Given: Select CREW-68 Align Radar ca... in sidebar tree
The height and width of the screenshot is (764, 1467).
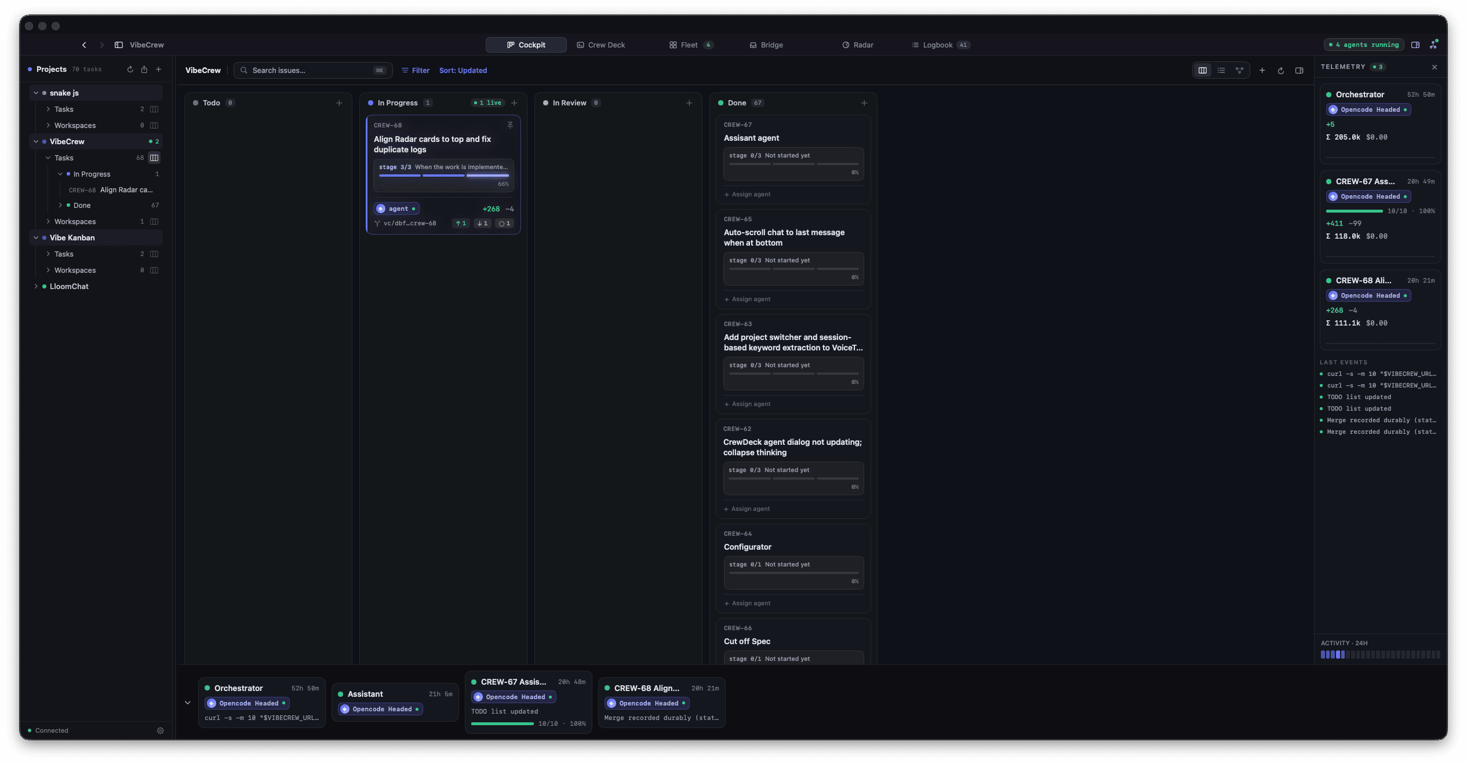Looking at the screenshot, I should (111, 190).
